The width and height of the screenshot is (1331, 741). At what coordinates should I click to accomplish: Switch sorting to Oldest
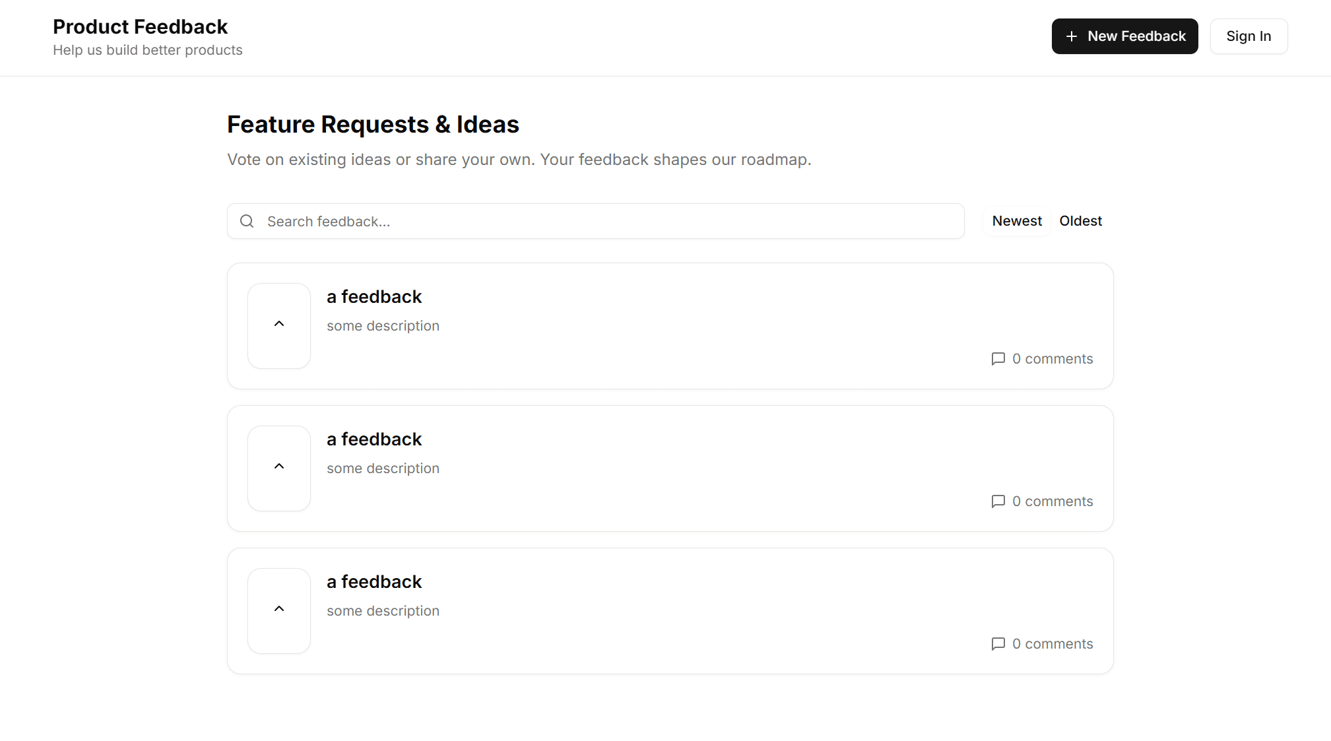pyautogui.click(x=1080, y=221)
